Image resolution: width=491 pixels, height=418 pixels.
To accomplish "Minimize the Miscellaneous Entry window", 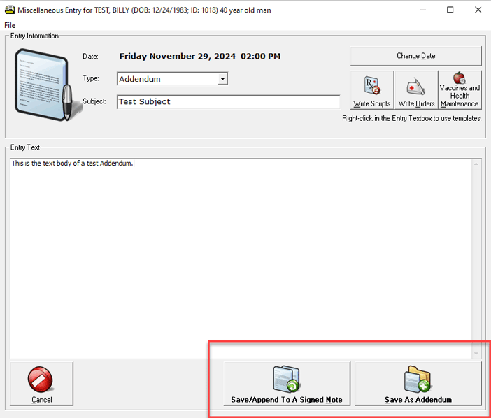I will pos(418,10).
